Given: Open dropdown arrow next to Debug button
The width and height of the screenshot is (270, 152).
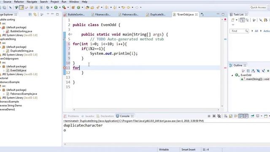Looking at the screenshot, I should 51,8.
